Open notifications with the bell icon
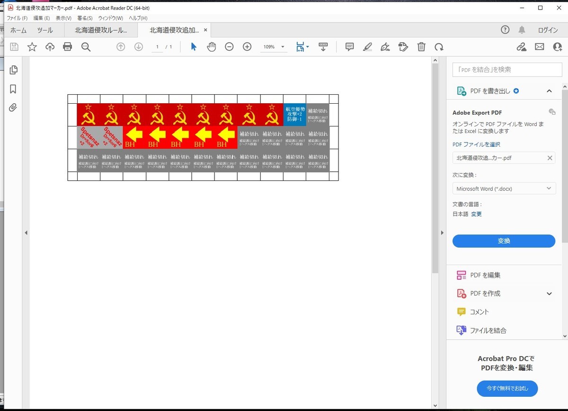 522,30
